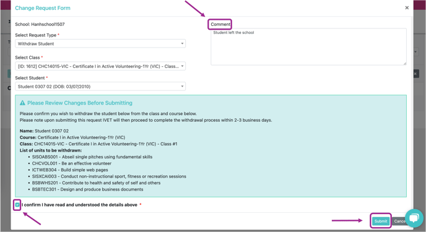Click 'Please Review Changes Before Submitting' heading
Screen dimensions: 426x232
pos(80,103)
